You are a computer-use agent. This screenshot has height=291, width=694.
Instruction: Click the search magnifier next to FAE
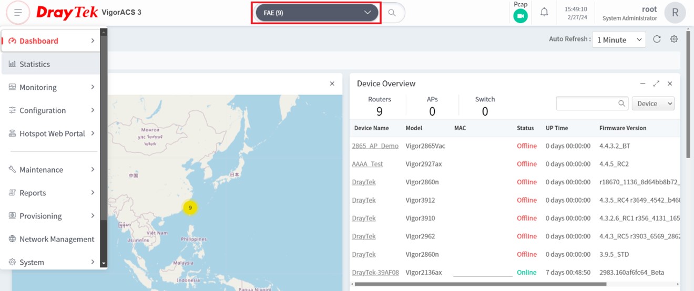pyautogui.click(x=392, y=13)
